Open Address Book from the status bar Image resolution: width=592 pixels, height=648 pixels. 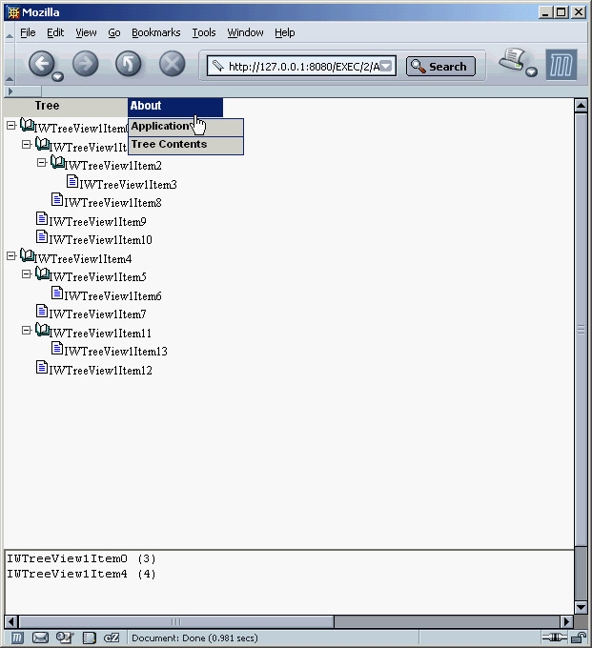pyautogui.click(x=89, y=638)
